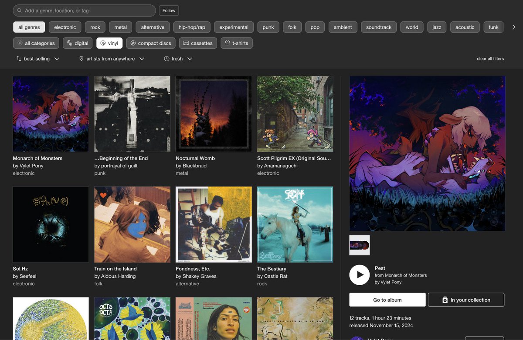The height and width of the screenshot is (340, 523).
Task: Click the collection icon in In your collection
Action: (445, 300)
